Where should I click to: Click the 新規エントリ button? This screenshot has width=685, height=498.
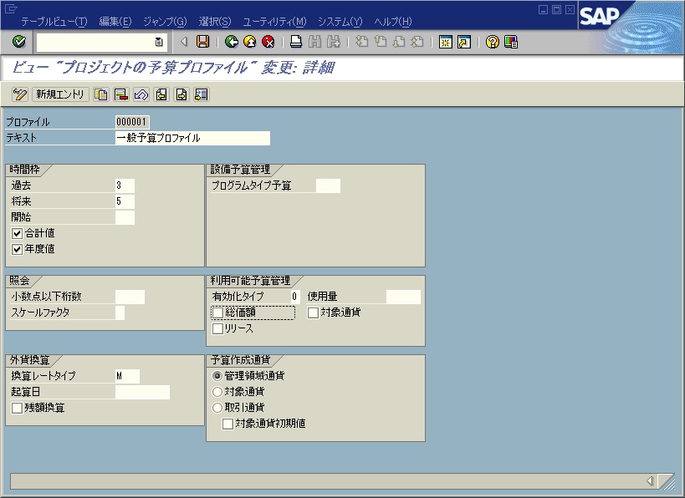tap(58, 94)
